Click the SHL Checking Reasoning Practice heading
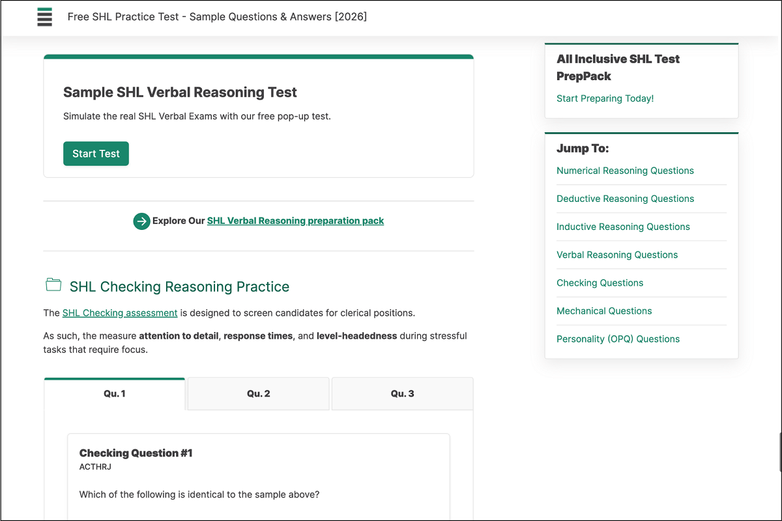The image size is (782, 521). tap(179, 287)
